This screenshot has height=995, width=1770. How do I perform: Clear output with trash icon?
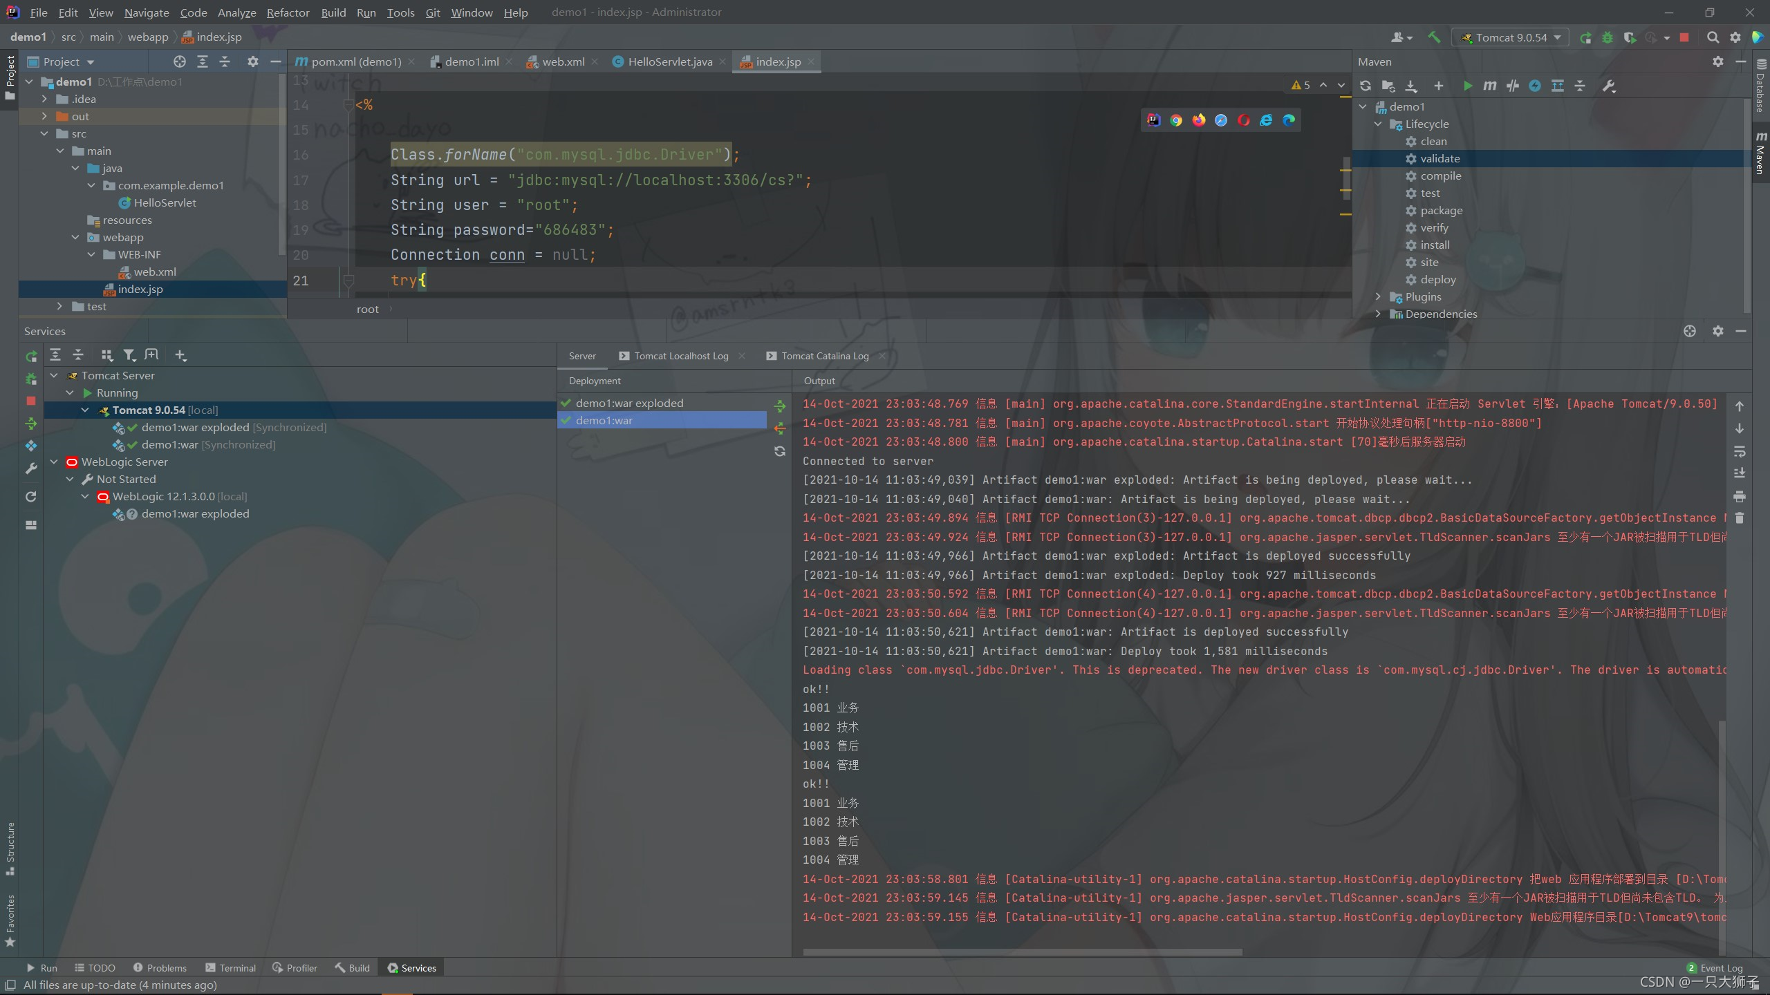pyautogui.click(x=1740, y=518)
